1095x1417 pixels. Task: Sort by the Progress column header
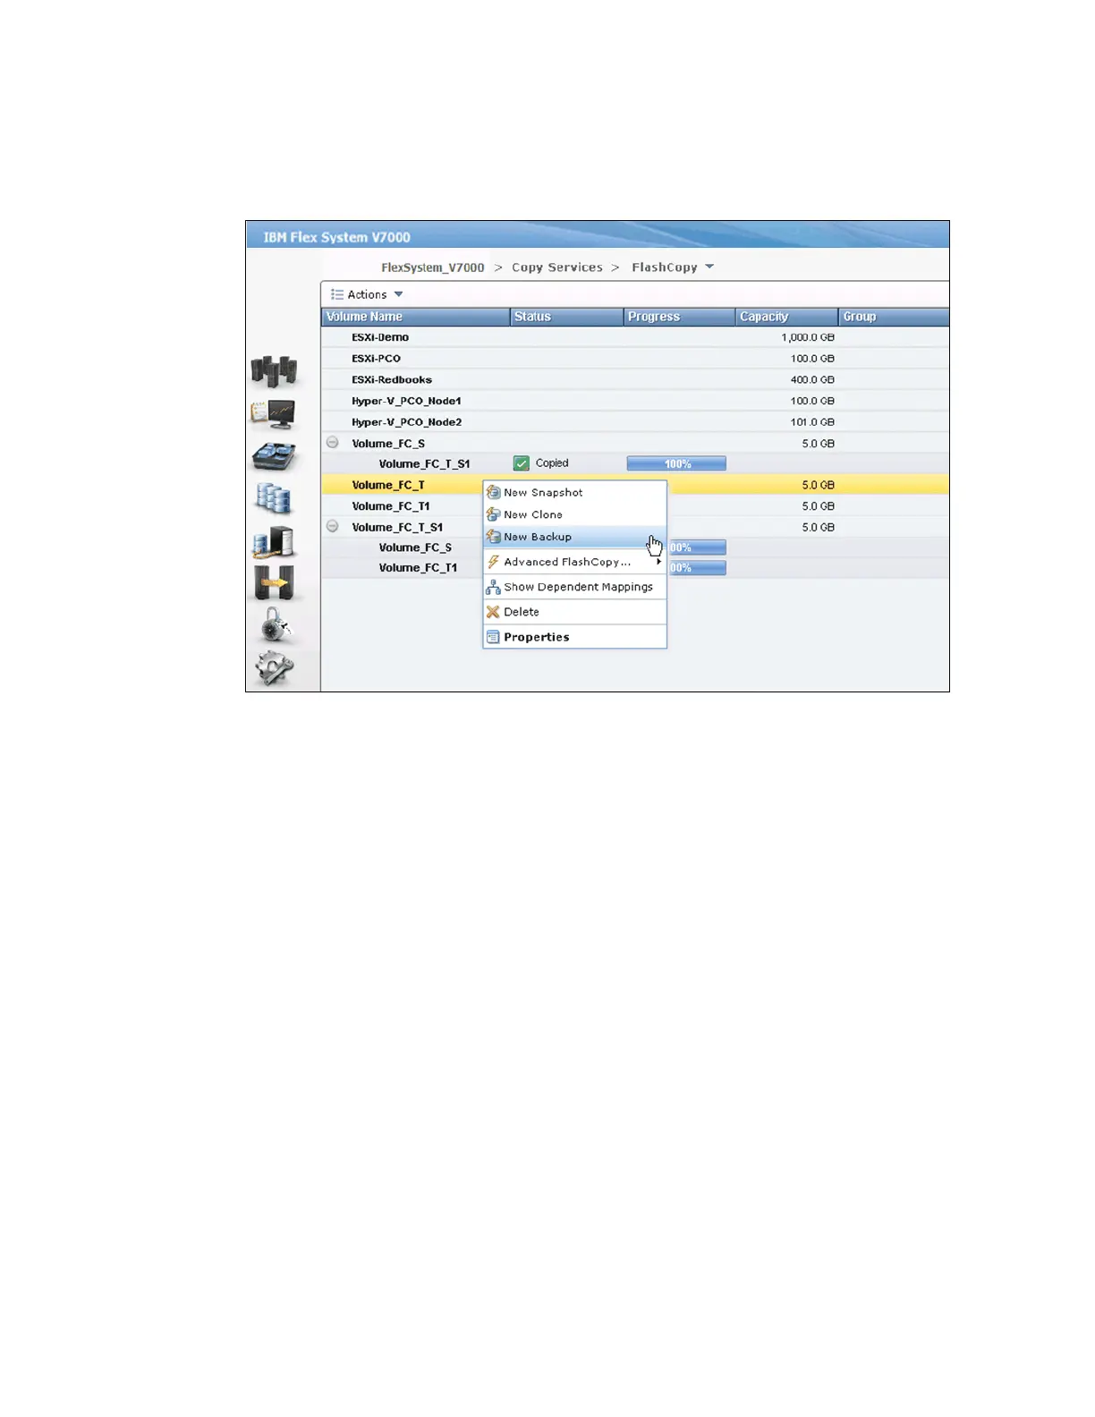pos(680,317)
